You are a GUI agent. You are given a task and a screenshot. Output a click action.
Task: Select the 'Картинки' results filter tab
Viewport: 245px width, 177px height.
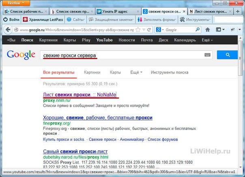[x=92, y=72]
